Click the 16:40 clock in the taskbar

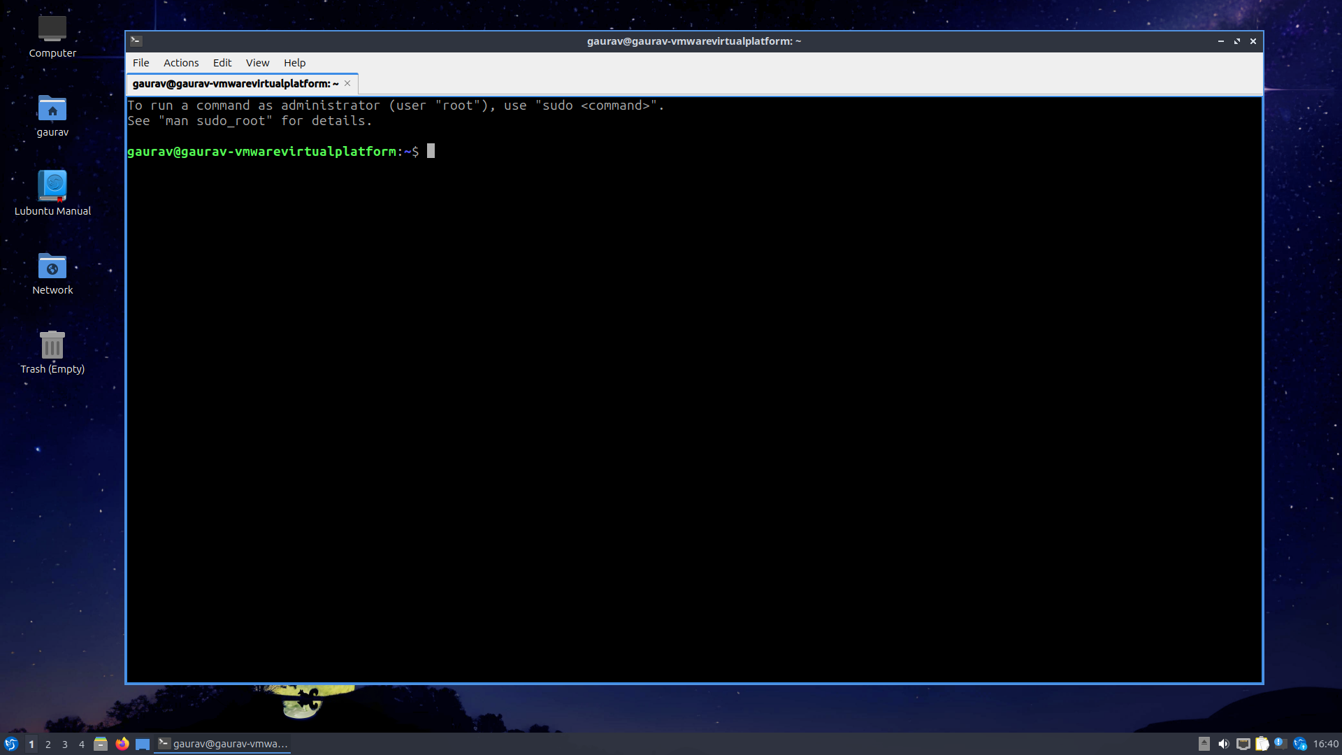pyautogui.click(x=1326, y=744)
